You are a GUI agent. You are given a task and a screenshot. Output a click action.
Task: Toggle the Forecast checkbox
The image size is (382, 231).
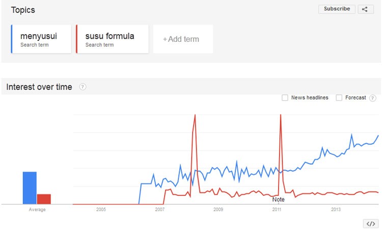click(339, 98)
